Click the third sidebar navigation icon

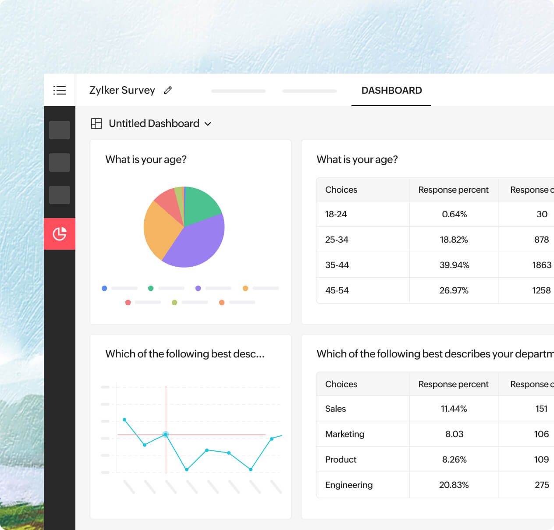pyautogui.click(x=60, y=195)
